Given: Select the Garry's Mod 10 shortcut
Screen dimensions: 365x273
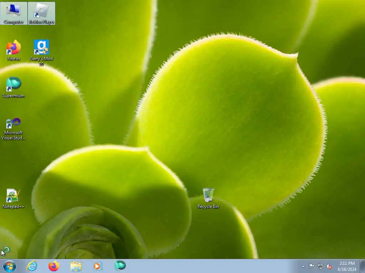Looking at the screenshot, I should point(41,53).
